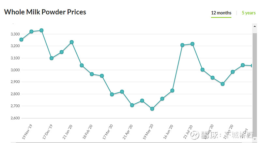This screenshot has height=143, width=261.
Task: Click the 21 Jul '20 peak data point
Action: point(192,44)
